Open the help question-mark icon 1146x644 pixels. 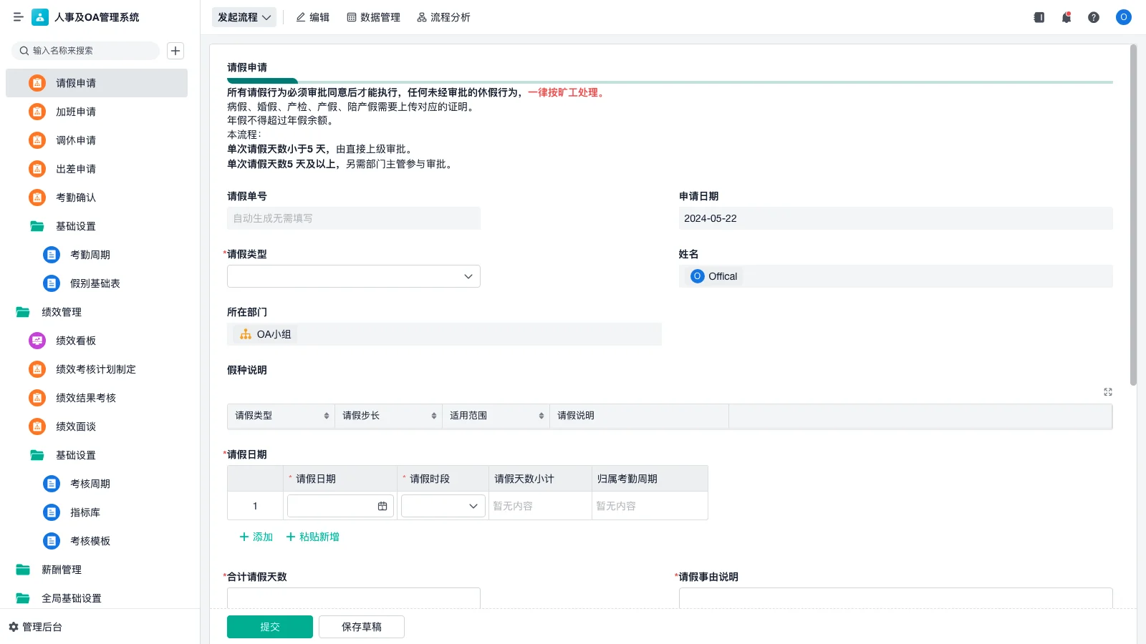pos(1094,17)
